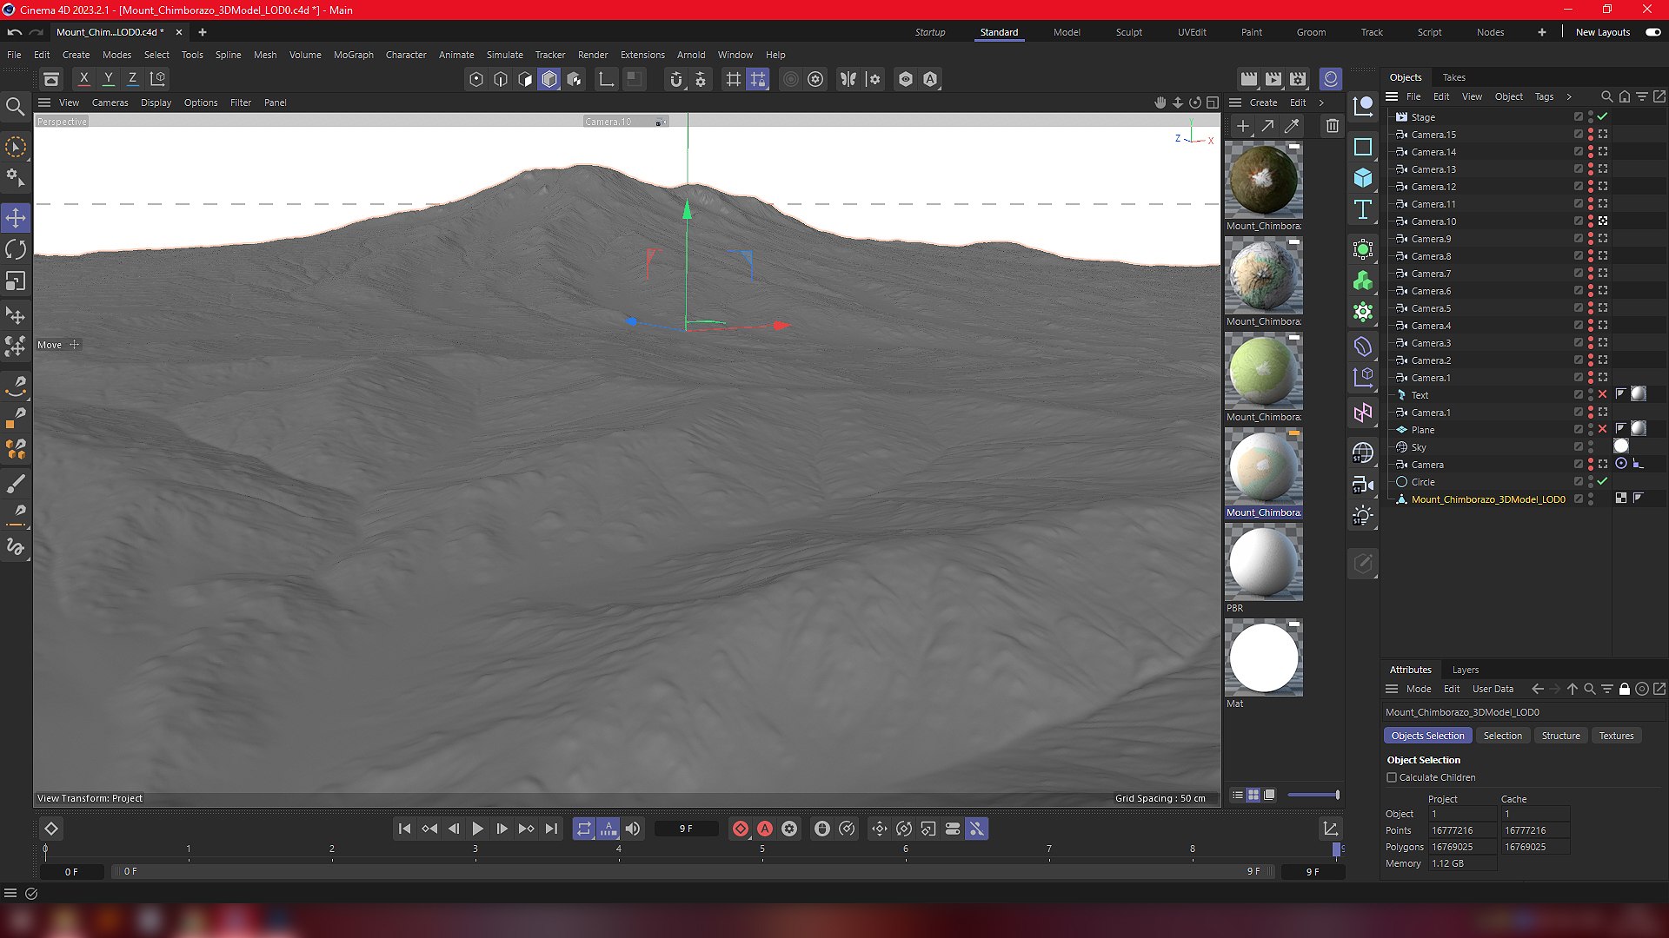Click record active objects button
The width and height of the screenshot is (1669, 938).
coord(741,829)
